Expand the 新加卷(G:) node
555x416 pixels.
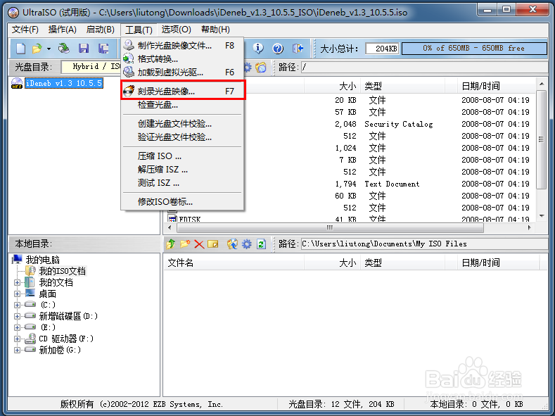tap(17, 350)
